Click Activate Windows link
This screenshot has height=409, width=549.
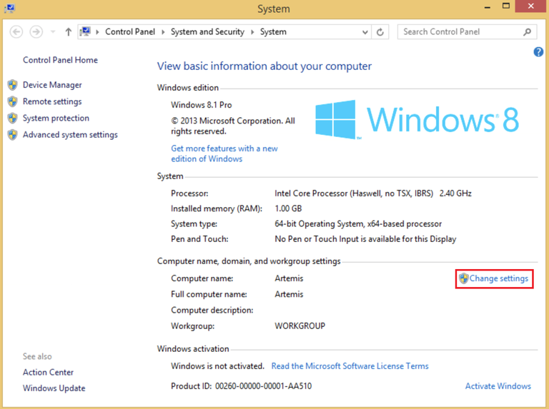(x=498, y=386)
